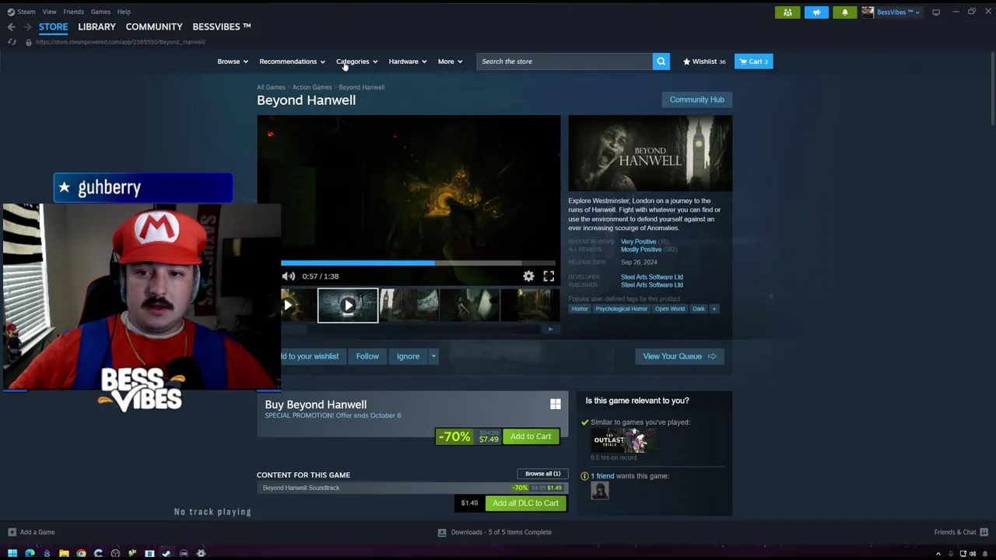Viewport: 996px width, 560px height.
Task: Go forward using the right arrow
Action: point(27,27)
